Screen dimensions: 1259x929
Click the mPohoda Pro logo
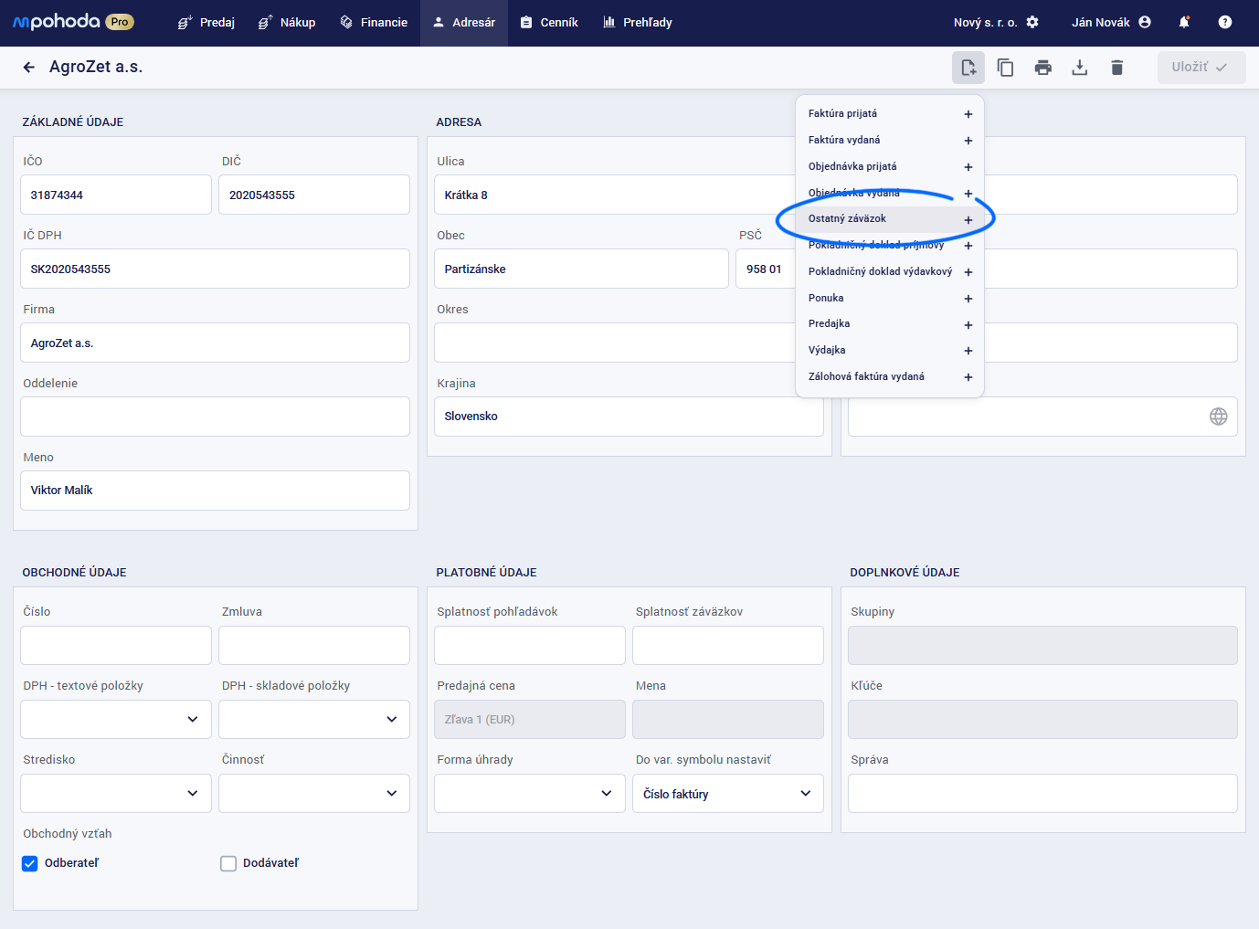click(73, 22)
